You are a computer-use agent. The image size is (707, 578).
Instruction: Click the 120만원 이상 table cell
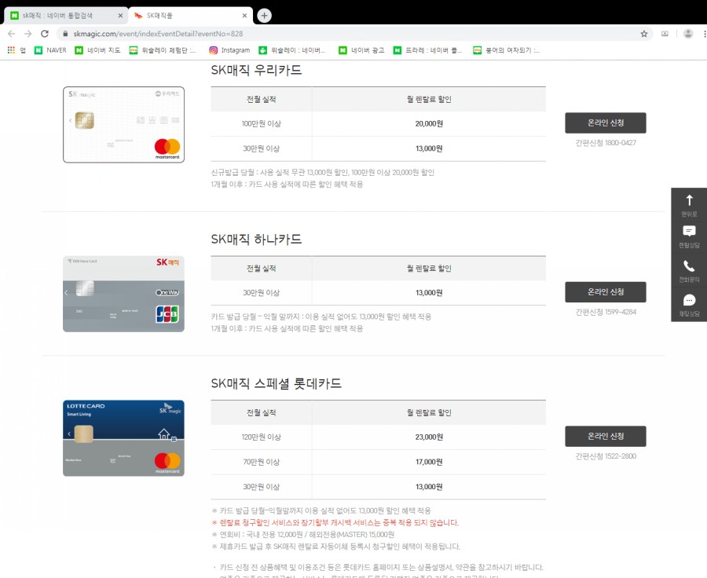(261, 437)
